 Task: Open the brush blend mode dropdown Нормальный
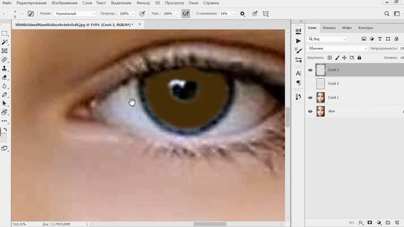75,14
